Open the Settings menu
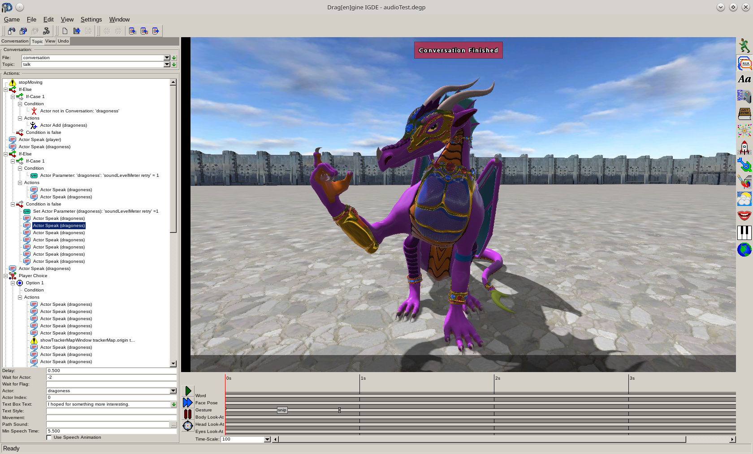This screenshot has width=753, height=454. [x=91, y=19]
